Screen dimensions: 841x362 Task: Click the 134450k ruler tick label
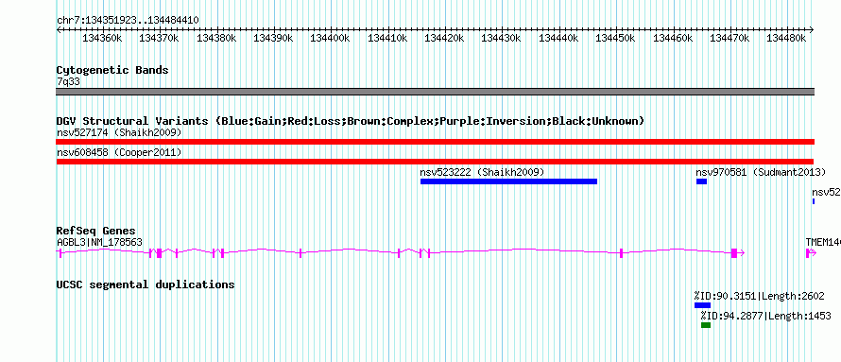point(616,39)
